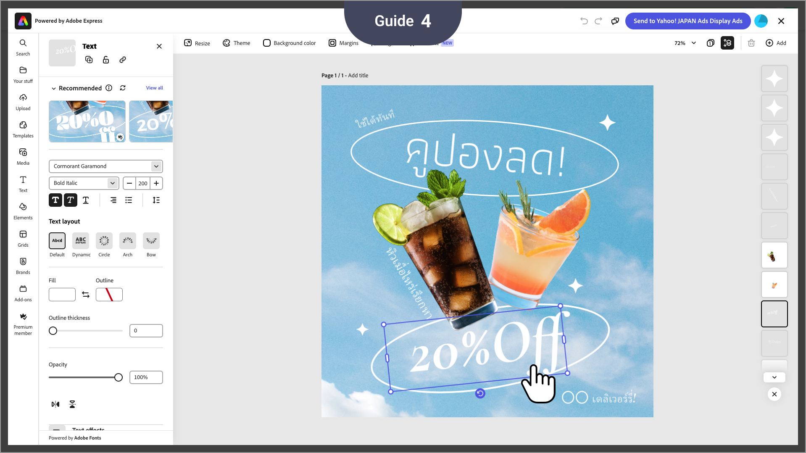
Task: Click the link icon in Text panel
Action: pyautogui.click(x=123, y=60)
